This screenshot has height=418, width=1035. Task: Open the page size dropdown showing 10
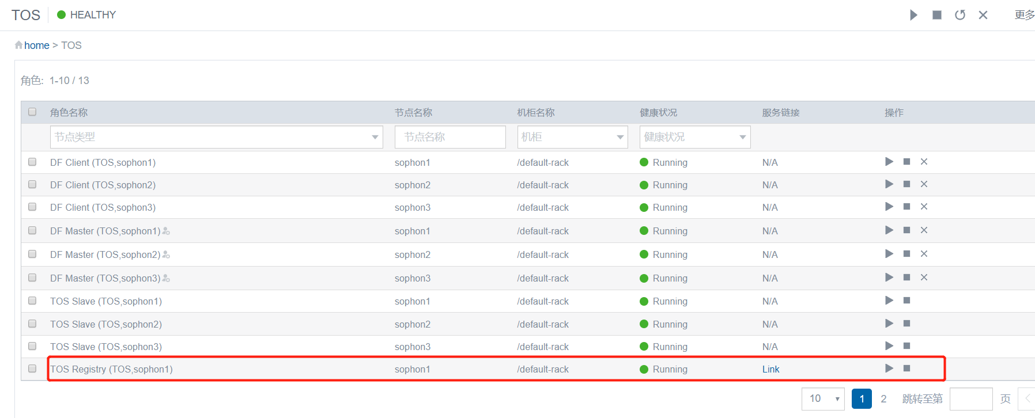[823, 398]
